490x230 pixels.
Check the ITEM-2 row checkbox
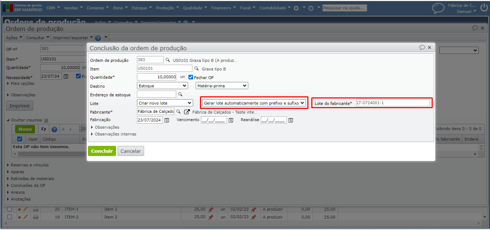coord(10,217)
